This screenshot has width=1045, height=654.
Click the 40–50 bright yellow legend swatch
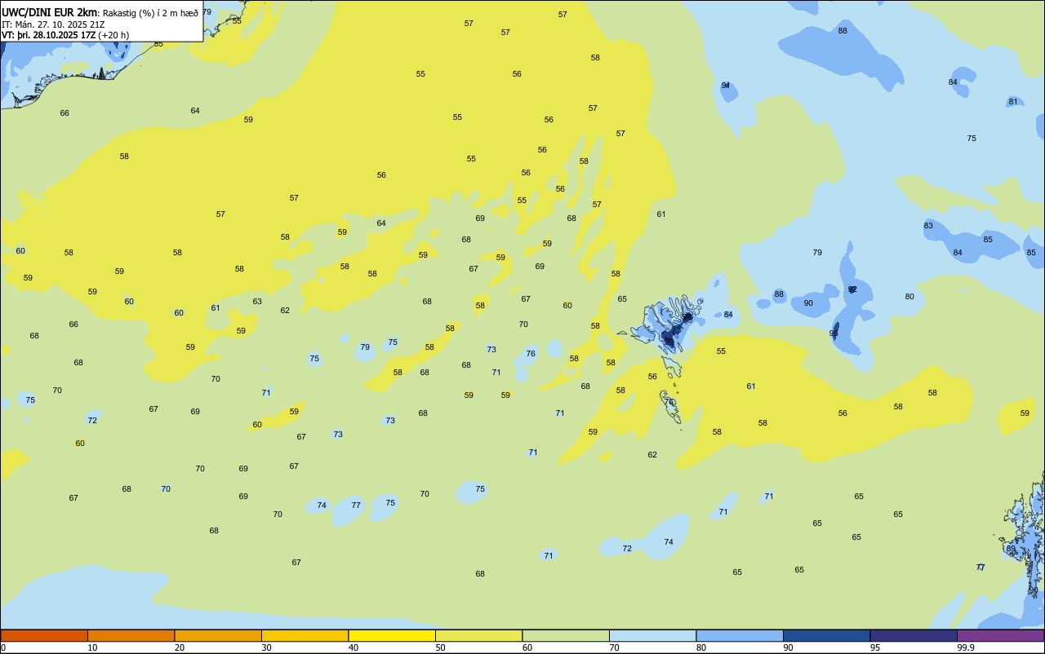pos(392,635)
